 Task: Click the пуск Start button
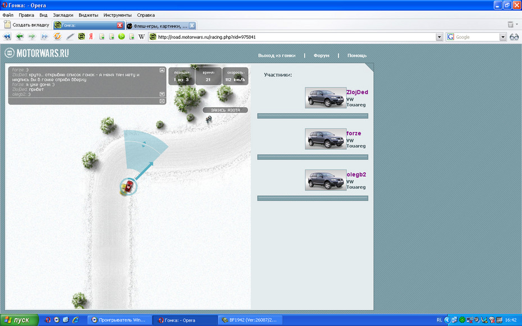(x=19, y=320)
